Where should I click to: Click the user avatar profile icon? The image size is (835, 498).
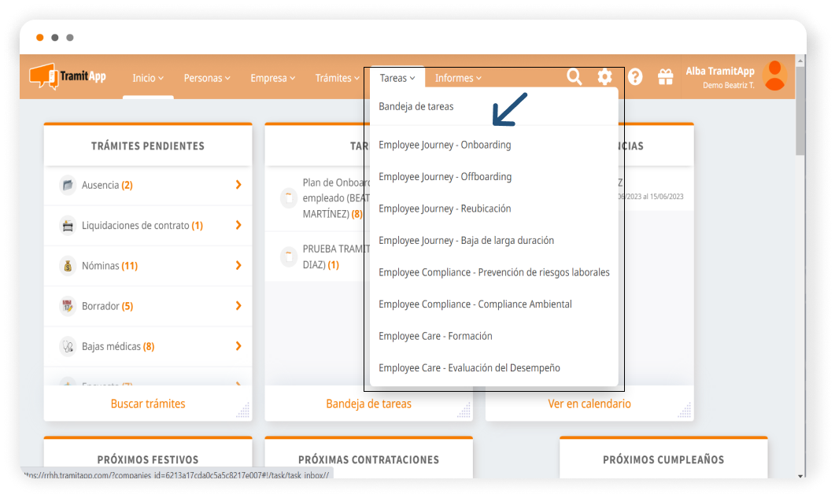pyautogui.click(x=775, y=76)
